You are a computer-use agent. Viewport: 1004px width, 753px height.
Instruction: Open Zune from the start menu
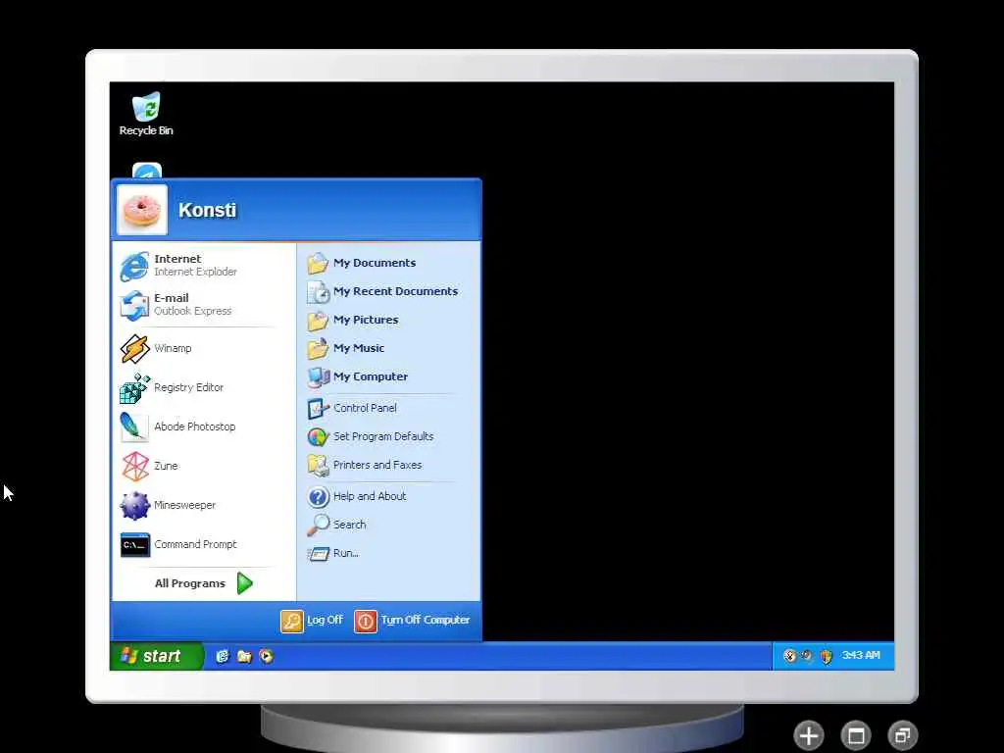[204, 466]
